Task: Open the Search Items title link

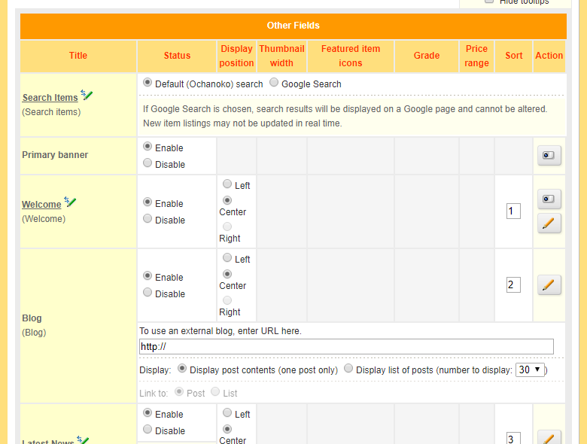Action: pos(50,98)
